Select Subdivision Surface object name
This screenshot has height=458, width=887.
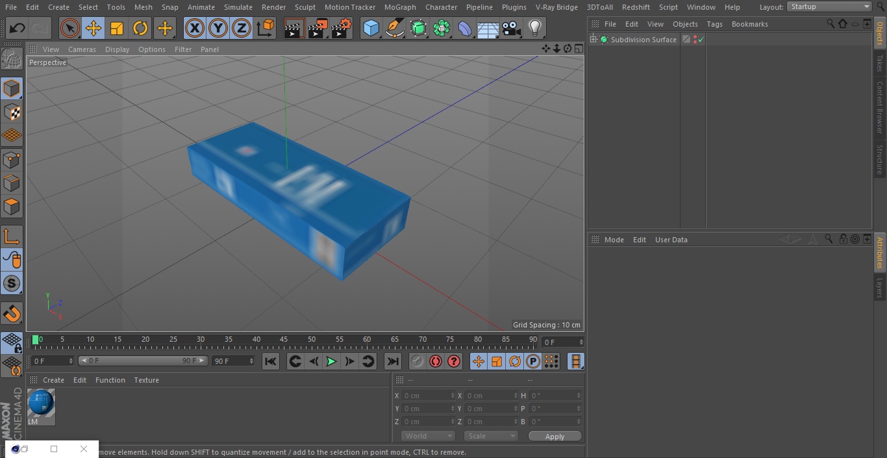coord(643,40)
